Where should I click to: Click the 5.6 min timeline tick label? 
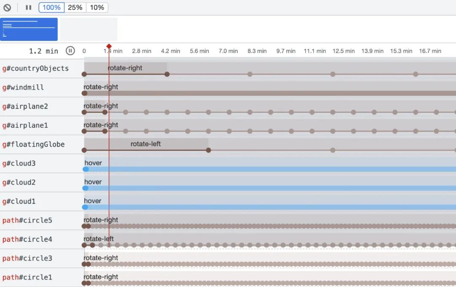point(199,51)
